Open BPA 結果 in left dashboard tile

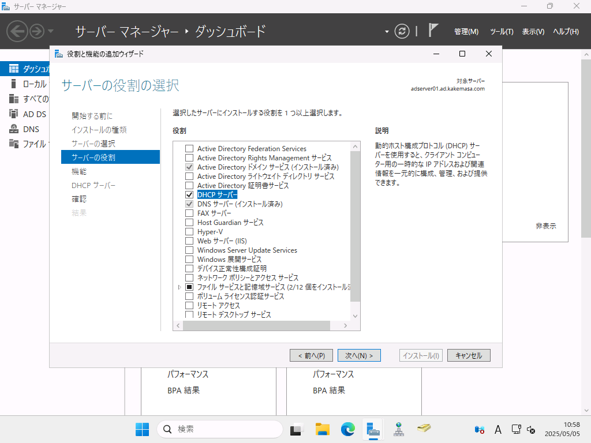(x=184, y=391)
